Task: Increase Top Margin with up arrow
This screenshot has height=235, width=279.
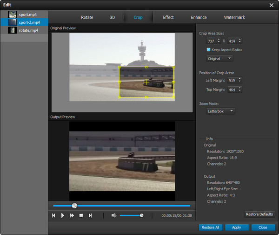Action: click(239, 88)
